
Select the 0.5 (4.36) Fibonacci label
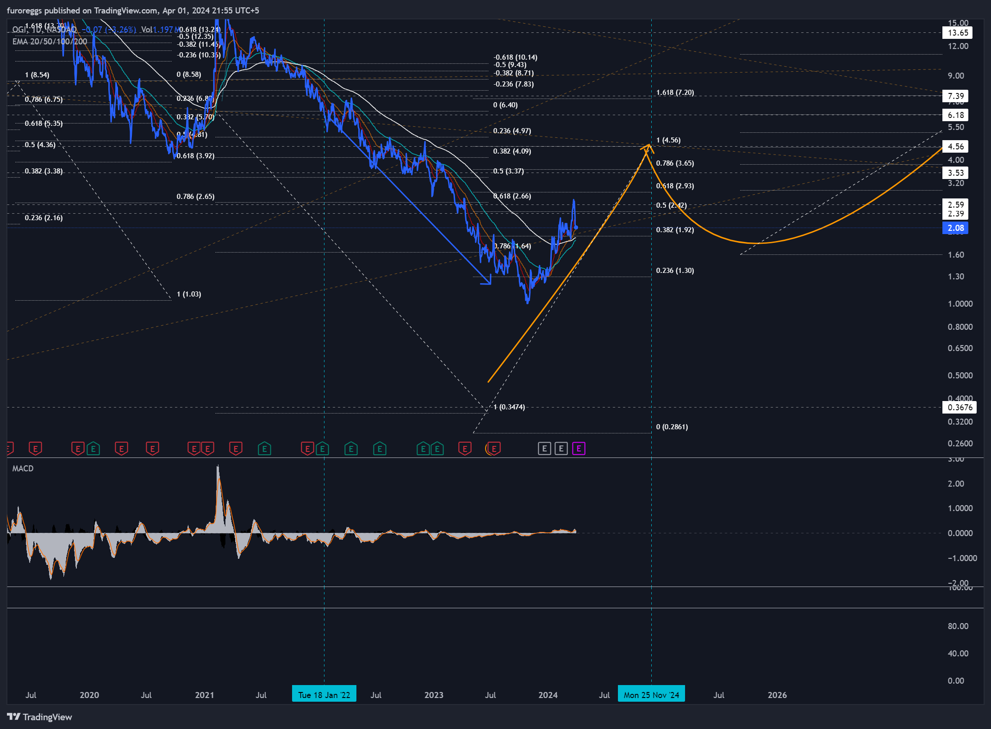coord(40,145)
